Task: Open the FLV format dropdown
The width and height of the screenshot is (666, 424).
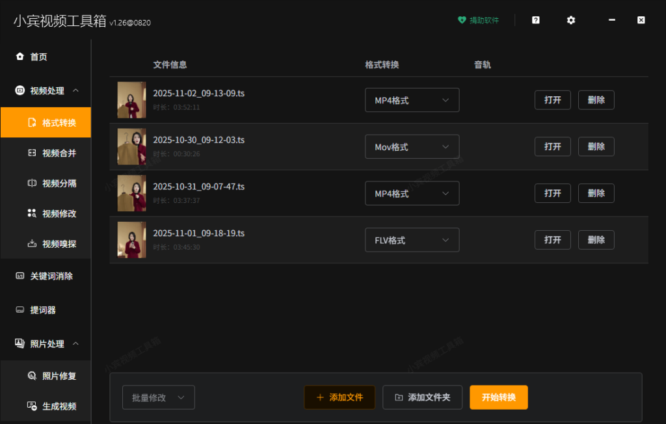Action: [x=412, y=240]
